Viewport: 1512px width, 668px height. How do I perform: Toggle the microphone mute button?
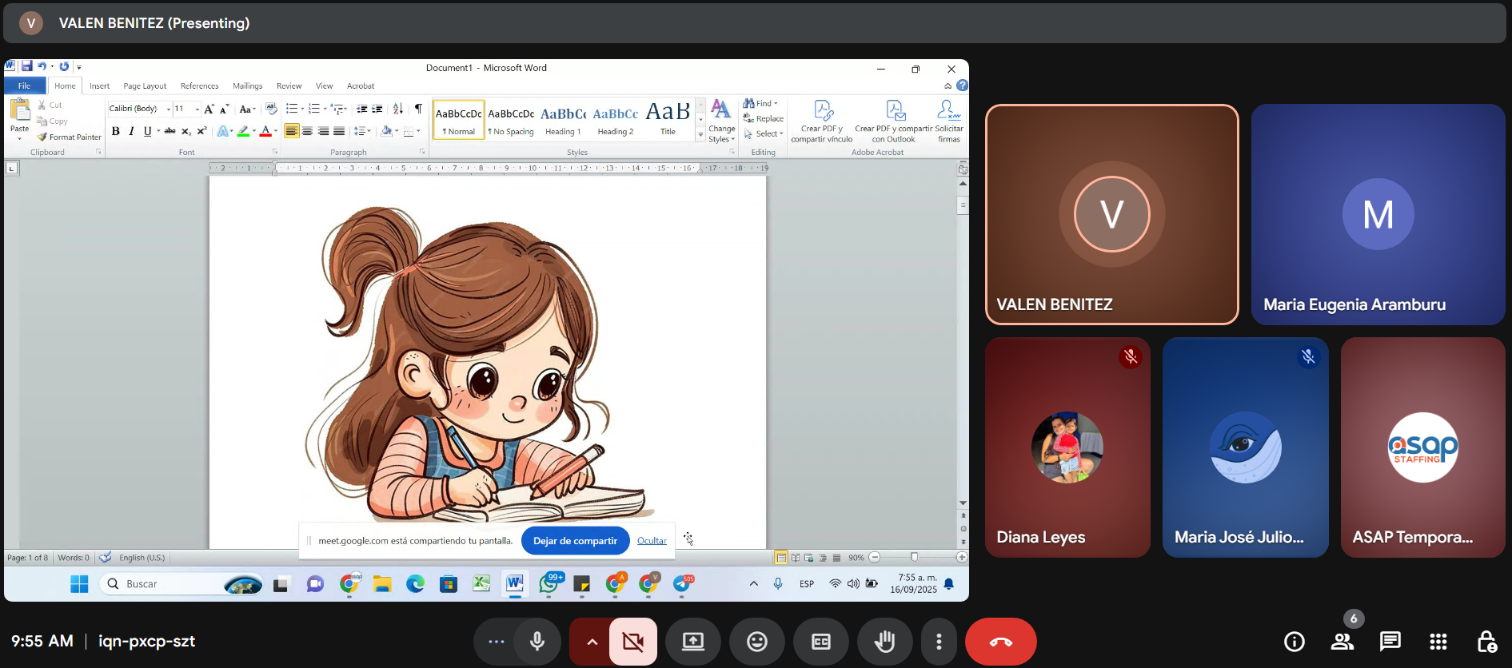coord(537,642)
